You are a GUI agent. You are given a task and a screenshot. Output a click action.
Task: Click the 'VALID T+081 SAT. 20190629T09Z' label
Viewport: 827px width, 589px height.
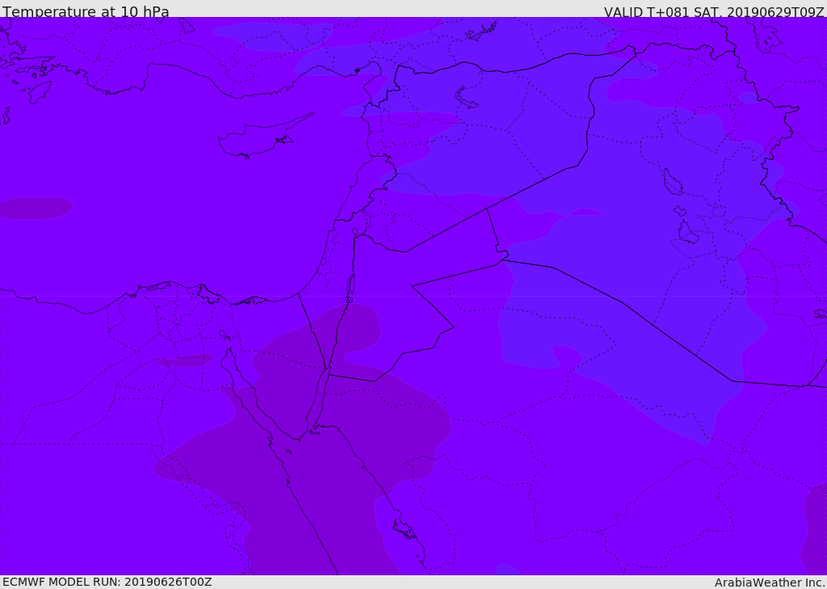click(x=714, y=11)
